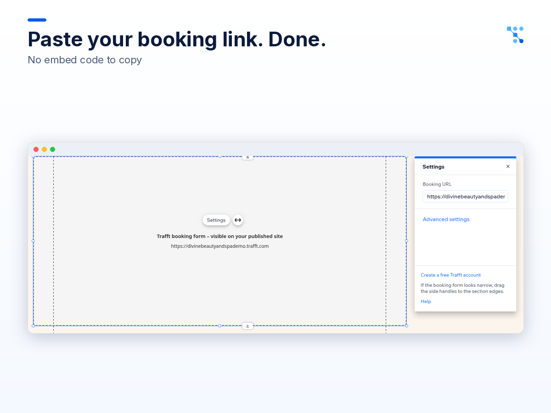The height and width of the screenshot is (413, 551).
Task: Click the red close window dot
Action: [36, 149]
